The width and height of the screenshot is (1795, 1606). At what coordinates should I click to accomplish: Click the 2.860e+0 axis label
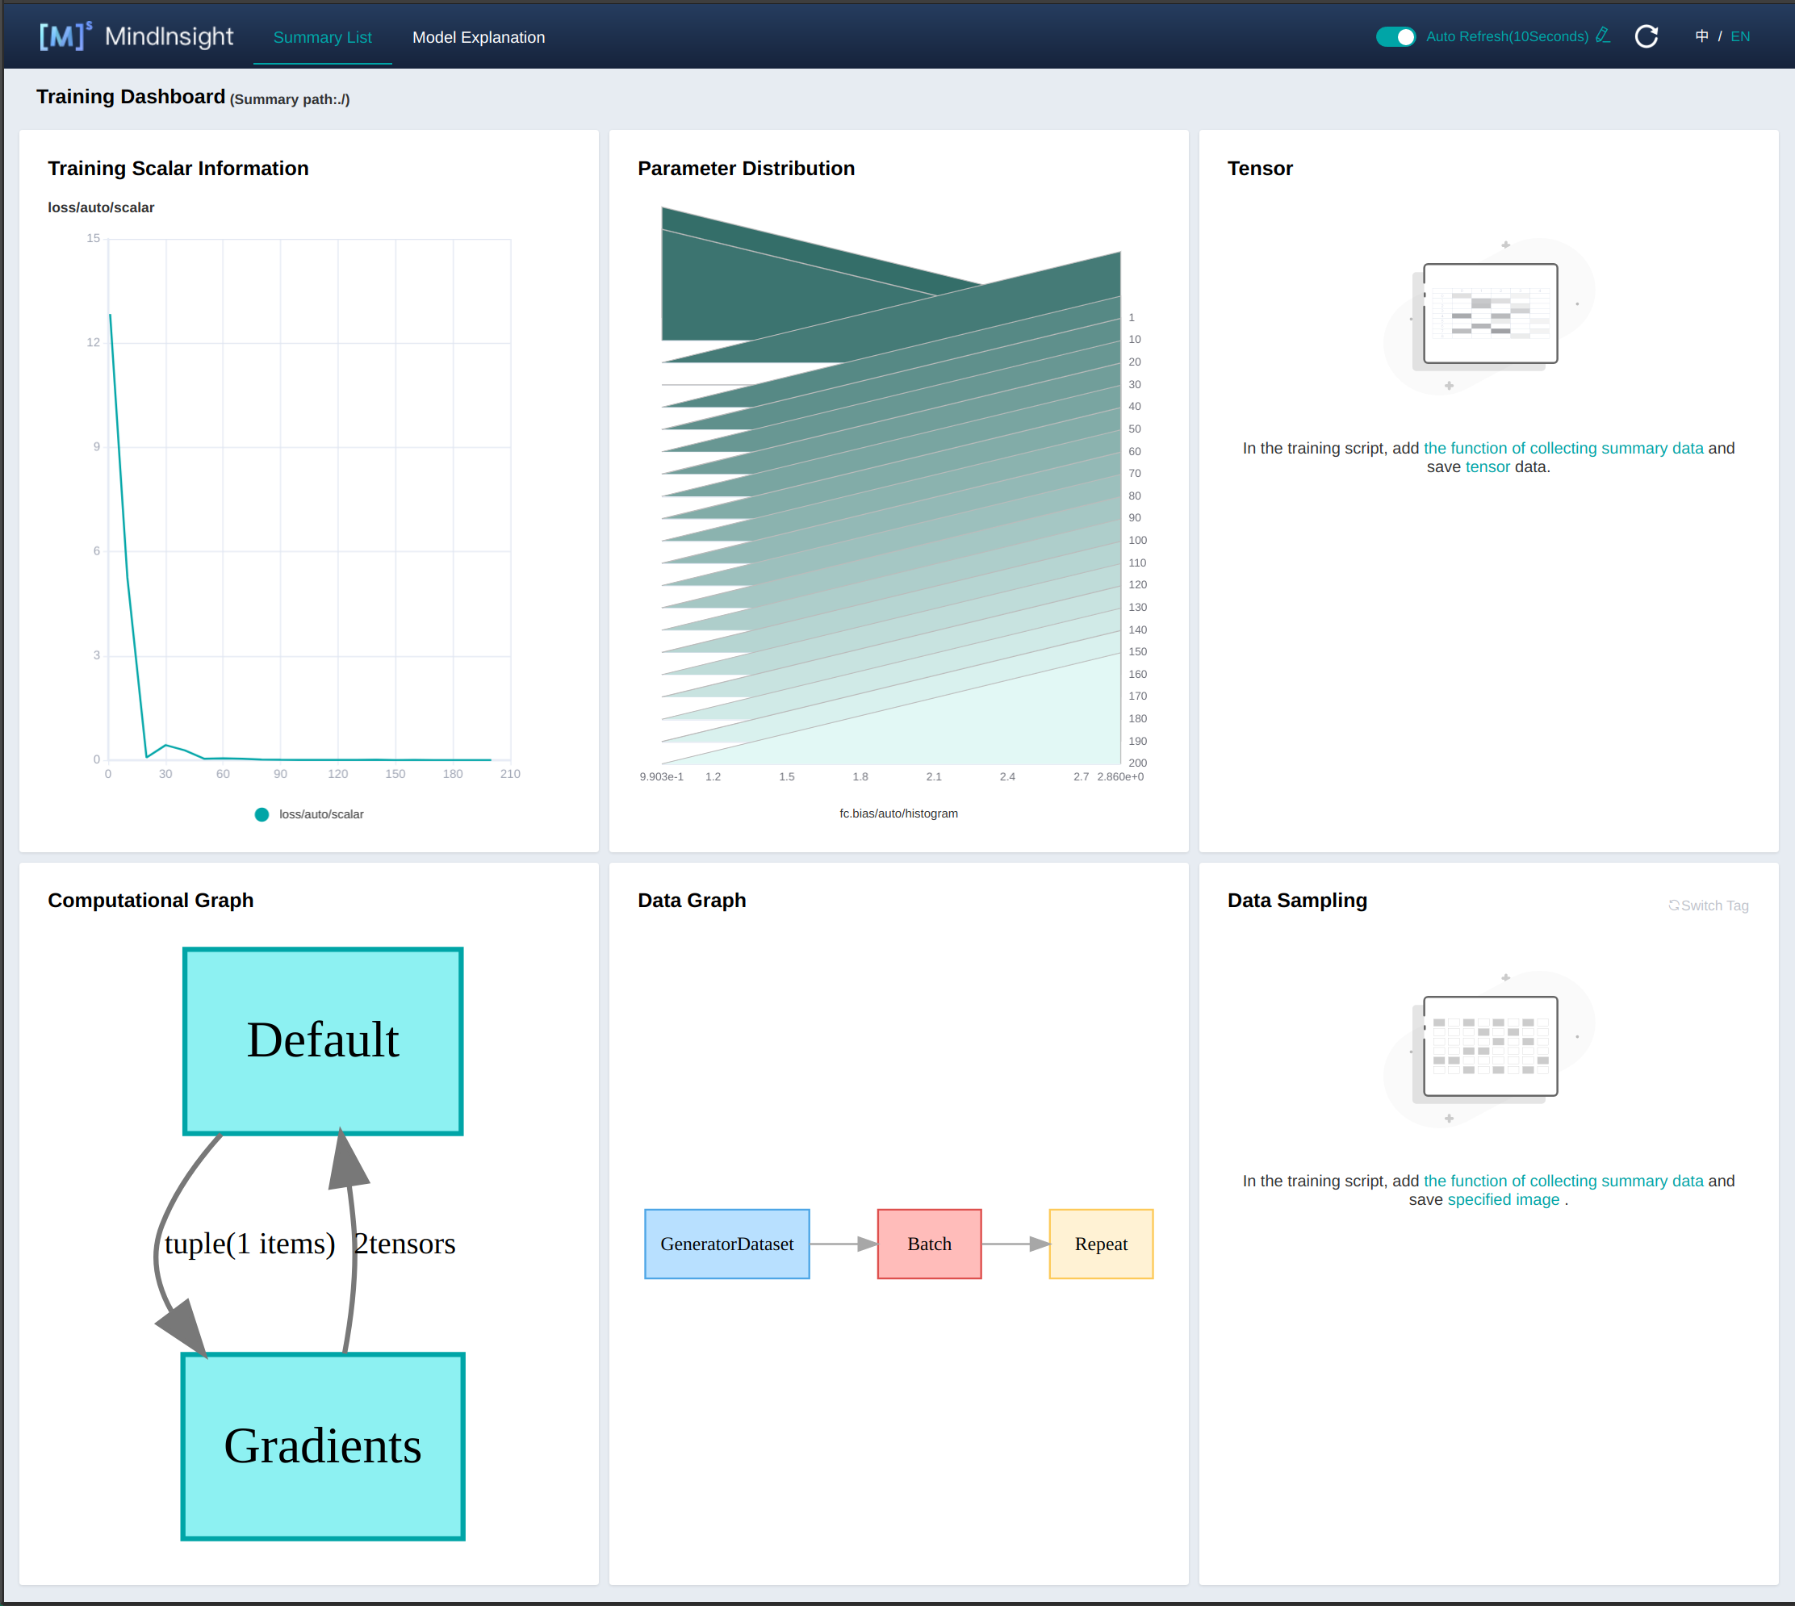tap(1120, 777)
